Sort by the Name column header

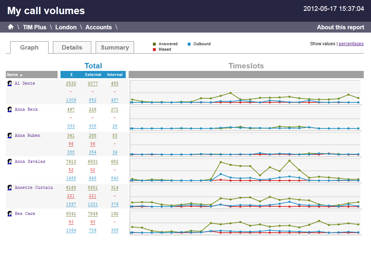(x=14, y=75)
